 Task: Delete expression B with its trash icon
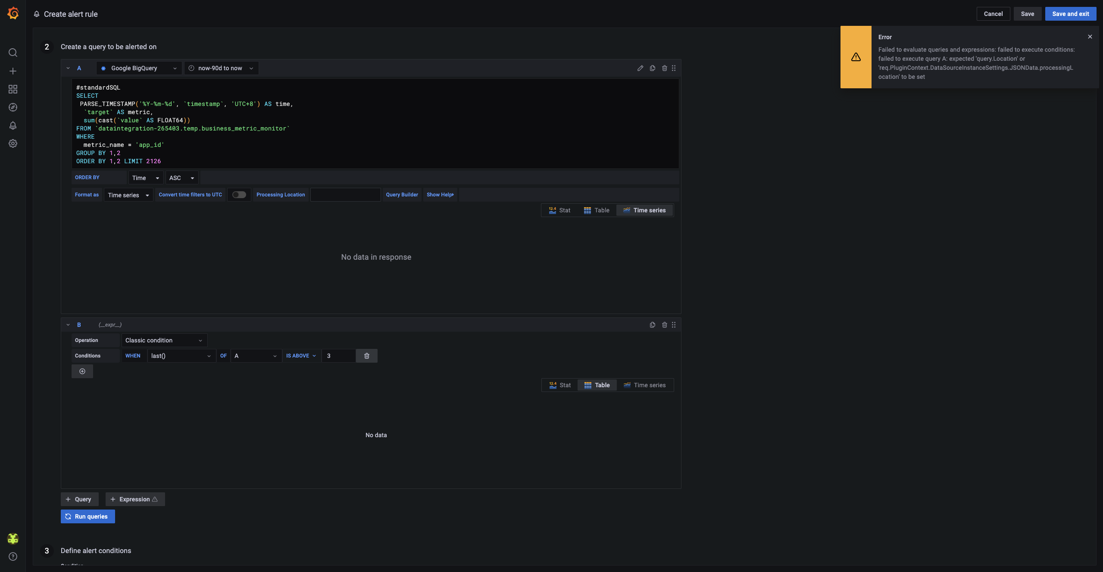pos(664,325)
